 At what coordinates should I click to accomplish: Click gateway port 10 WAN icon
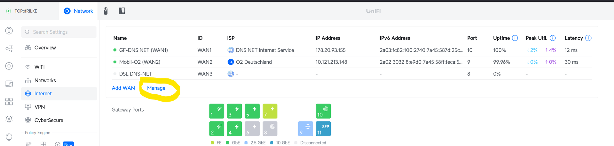coord(323,111)
